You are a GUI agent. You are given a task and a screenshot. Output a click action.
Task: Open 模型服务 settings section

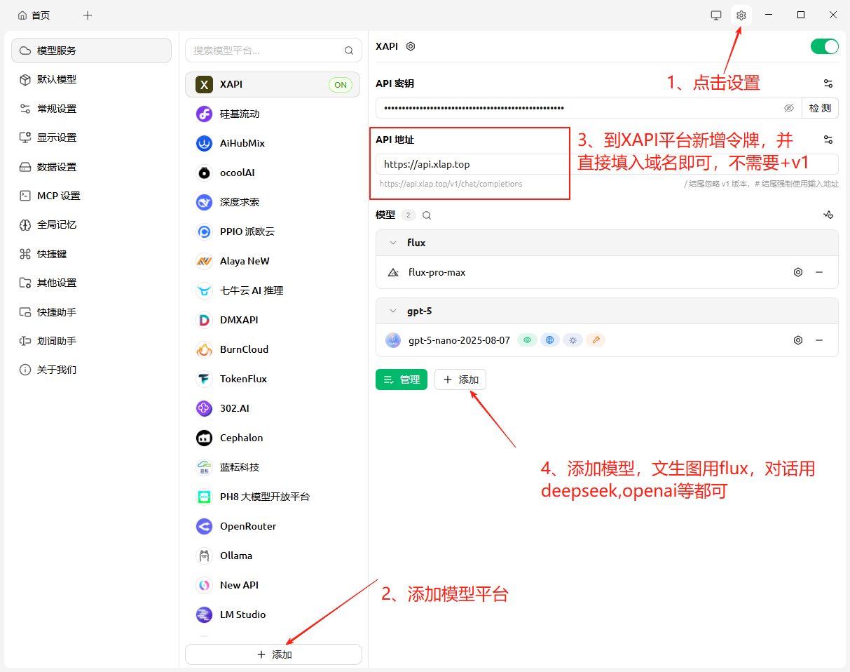pyautogui.click(x=91, y=51)
